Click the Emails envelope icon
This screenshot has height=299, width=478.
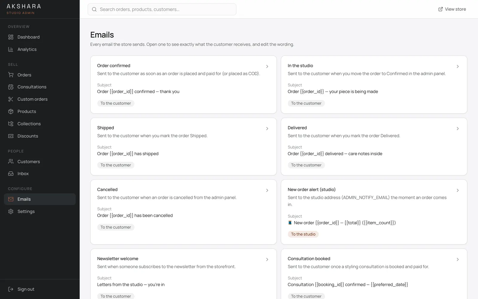pos(11,199)
